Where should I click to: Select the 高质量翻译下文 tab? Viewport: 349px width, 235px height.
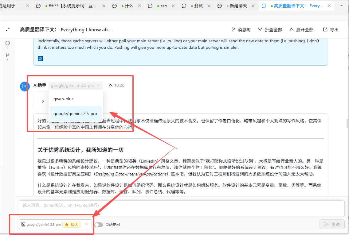pos(297,6)
